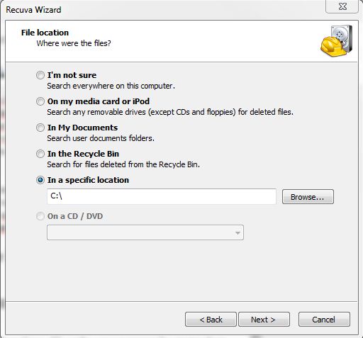The width and height of the screenshot is (363, 338).
Task: Pick the "In the Recycle Bin" option
Action: click(40, 154)
